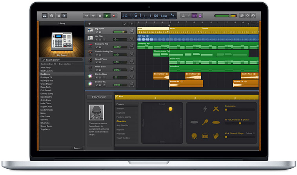Open the Media Browser icon

[253, 16]
